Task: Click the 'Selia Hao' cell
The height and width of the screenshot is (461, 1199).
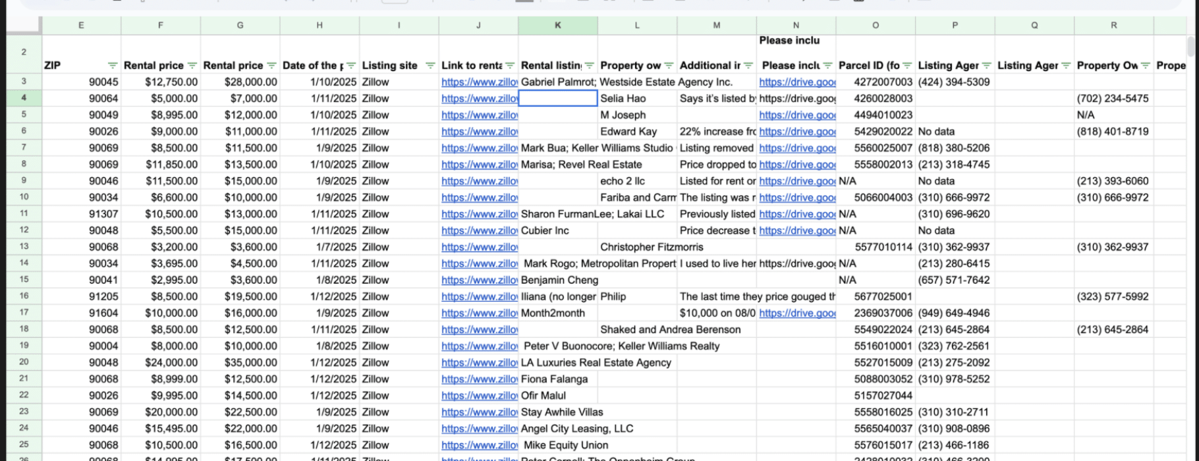Action: pyautogui.click(x=637, y=99)
